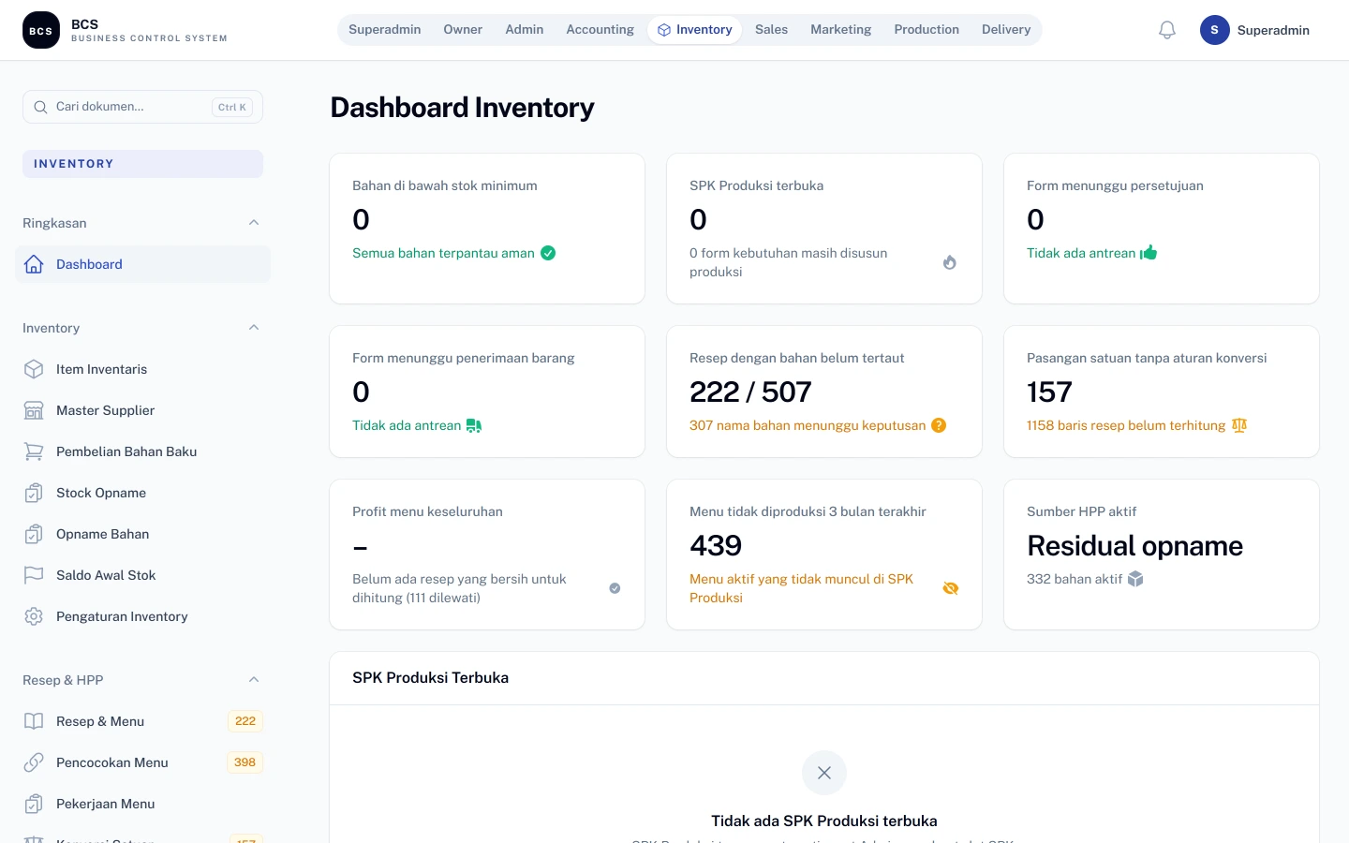Switch to the Accounting module tab

[600, 30]
